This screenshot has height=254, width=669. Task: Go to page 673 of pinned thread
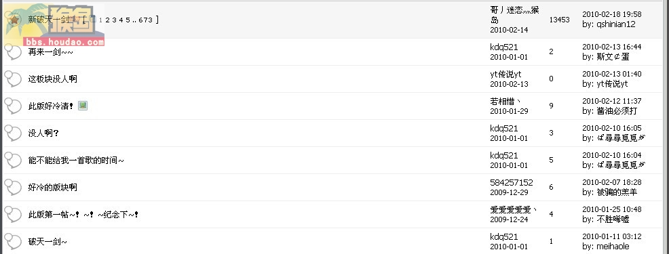click(x=145, y=20)
